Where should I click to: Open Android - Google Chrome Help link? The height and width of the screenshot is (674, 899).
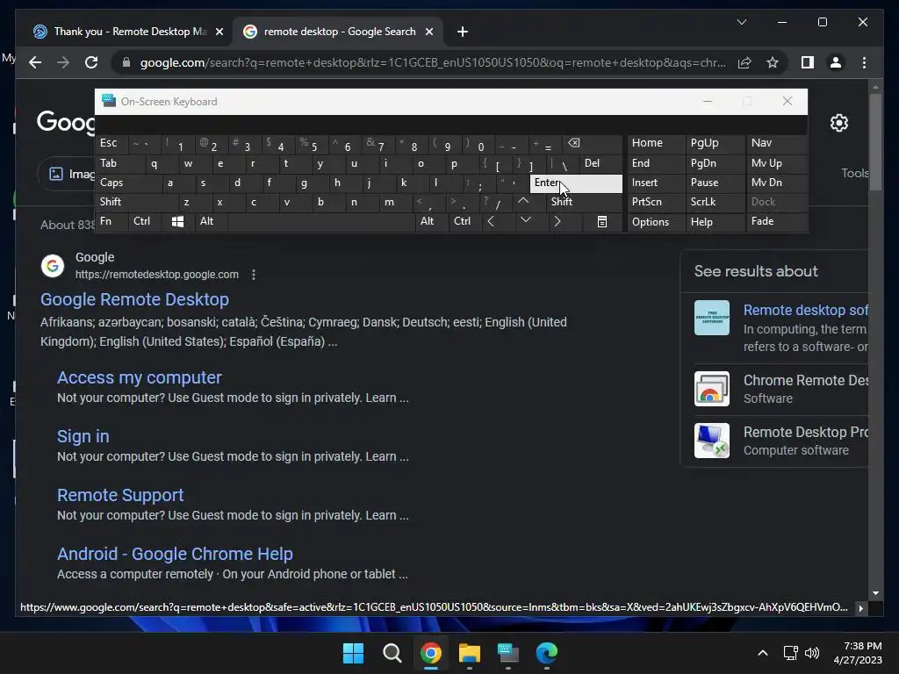[175, 555]
